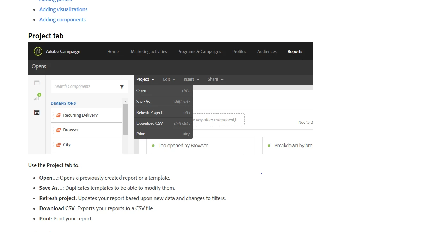Viewport: 422px width, 232px height.
Task: Click the Opens report title
Action: tap(39, 66)
